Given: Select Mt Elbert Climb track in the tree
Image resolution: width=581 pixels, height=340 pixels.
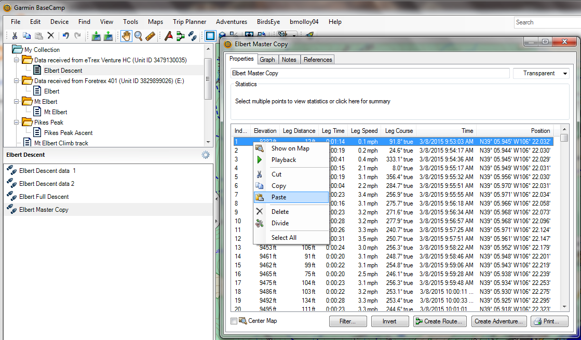Looking at the screenshot, I should tap(61, 143).
